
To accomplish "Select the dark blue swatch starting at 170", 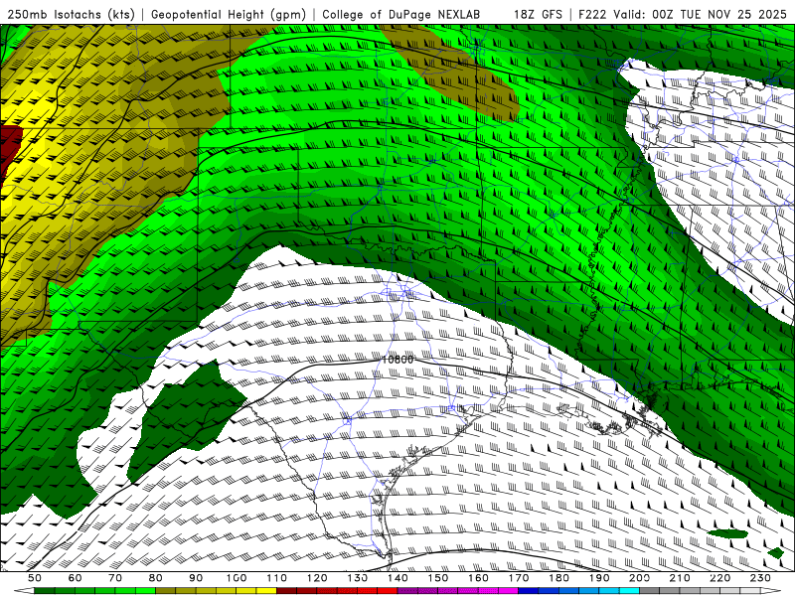I will [529, 591].
